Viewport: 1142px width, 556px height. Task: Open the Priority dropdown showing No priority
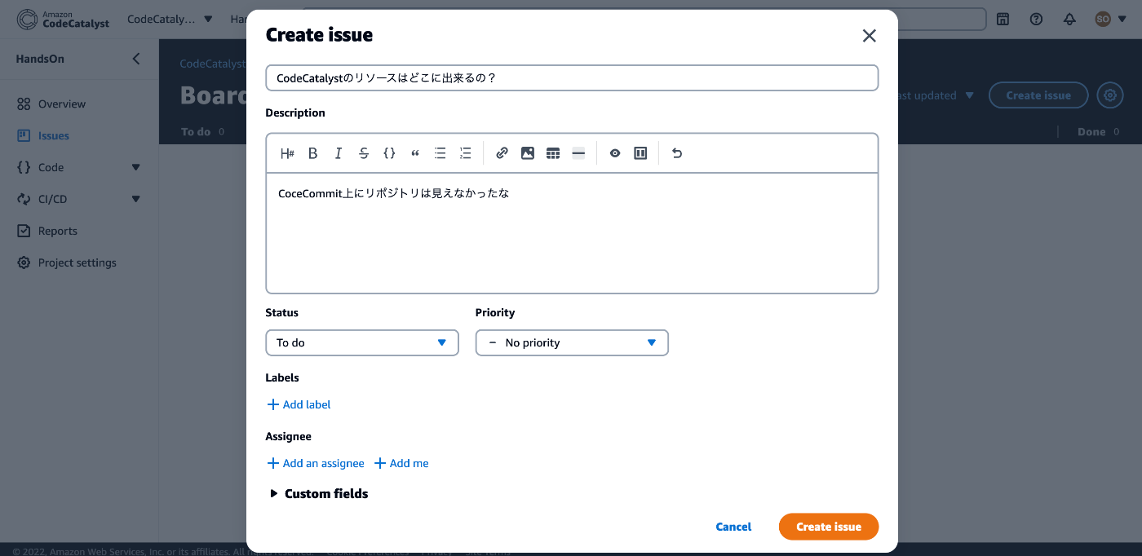pyautogui.click(x=572, y=342)
